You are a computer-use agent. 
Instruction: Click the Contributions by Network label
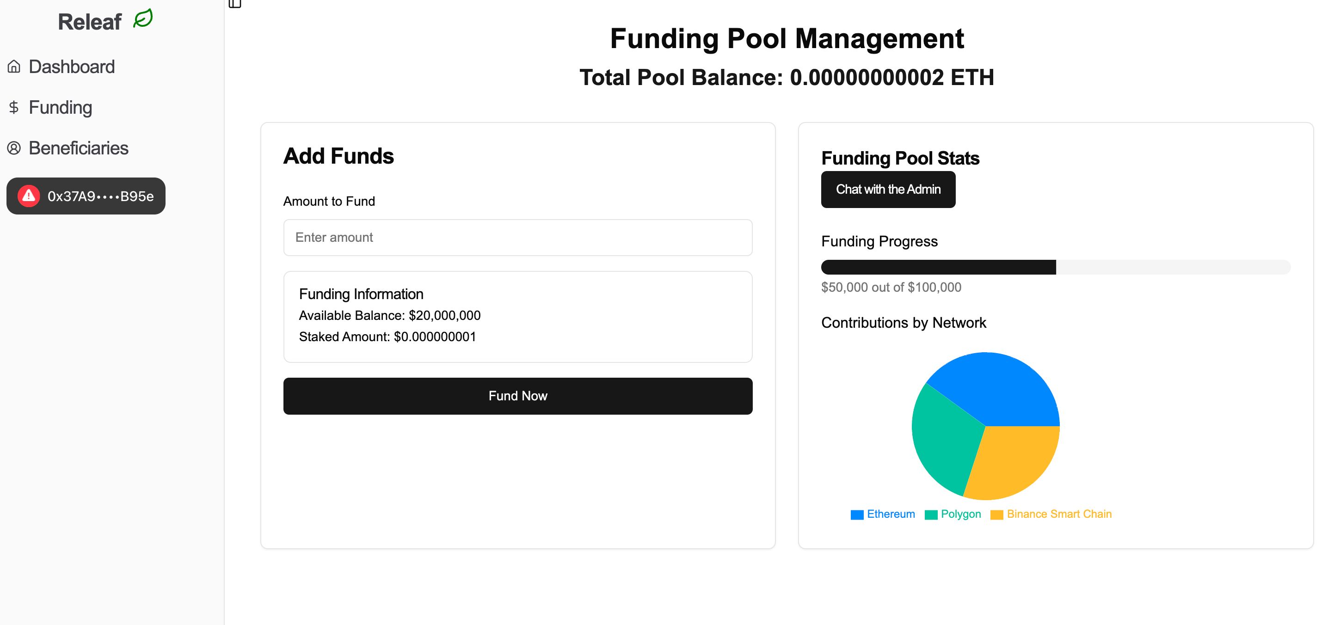[904, 323]
